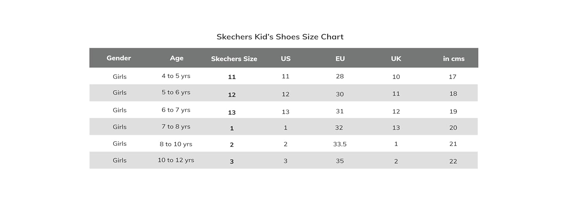Click the Age column header
Image resolution: width=581 pixels, height=206 pixels.
[177, 58]
